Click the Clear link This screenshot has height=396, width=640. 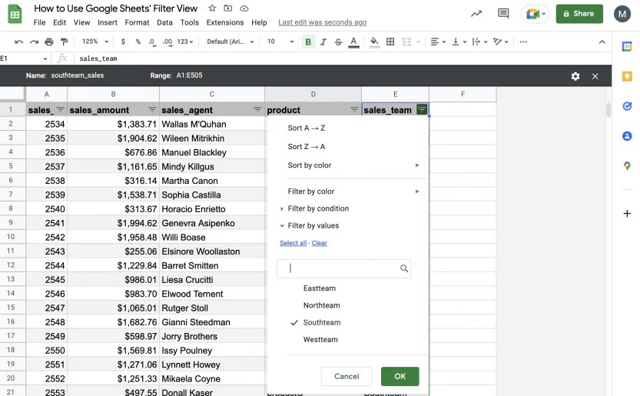pyautogui.click(x=319, y=243)
